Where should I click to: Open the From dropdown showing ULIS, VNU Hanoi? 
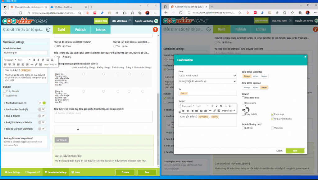coord(207,76)
